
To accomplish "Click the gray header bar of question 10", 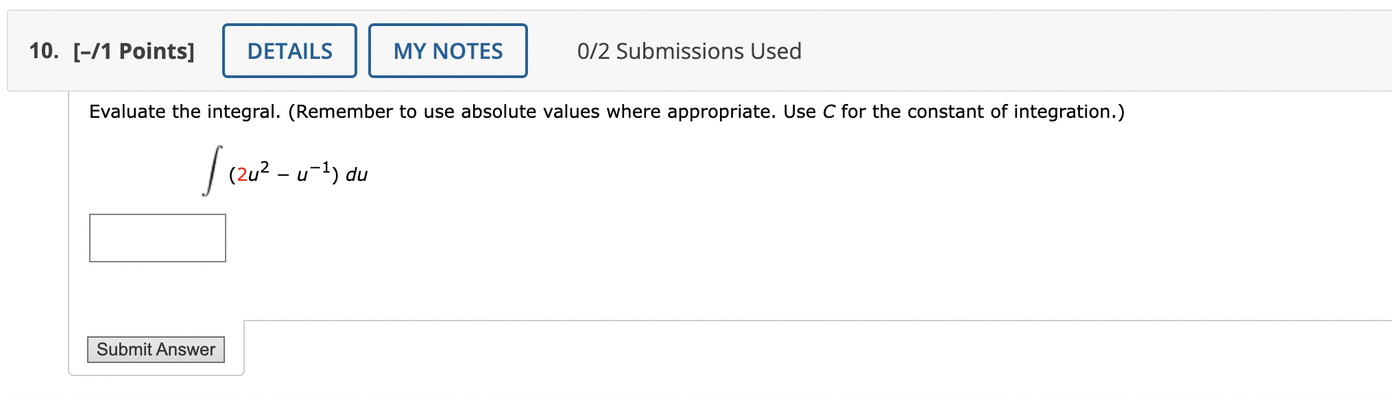I will [1029, 50].
